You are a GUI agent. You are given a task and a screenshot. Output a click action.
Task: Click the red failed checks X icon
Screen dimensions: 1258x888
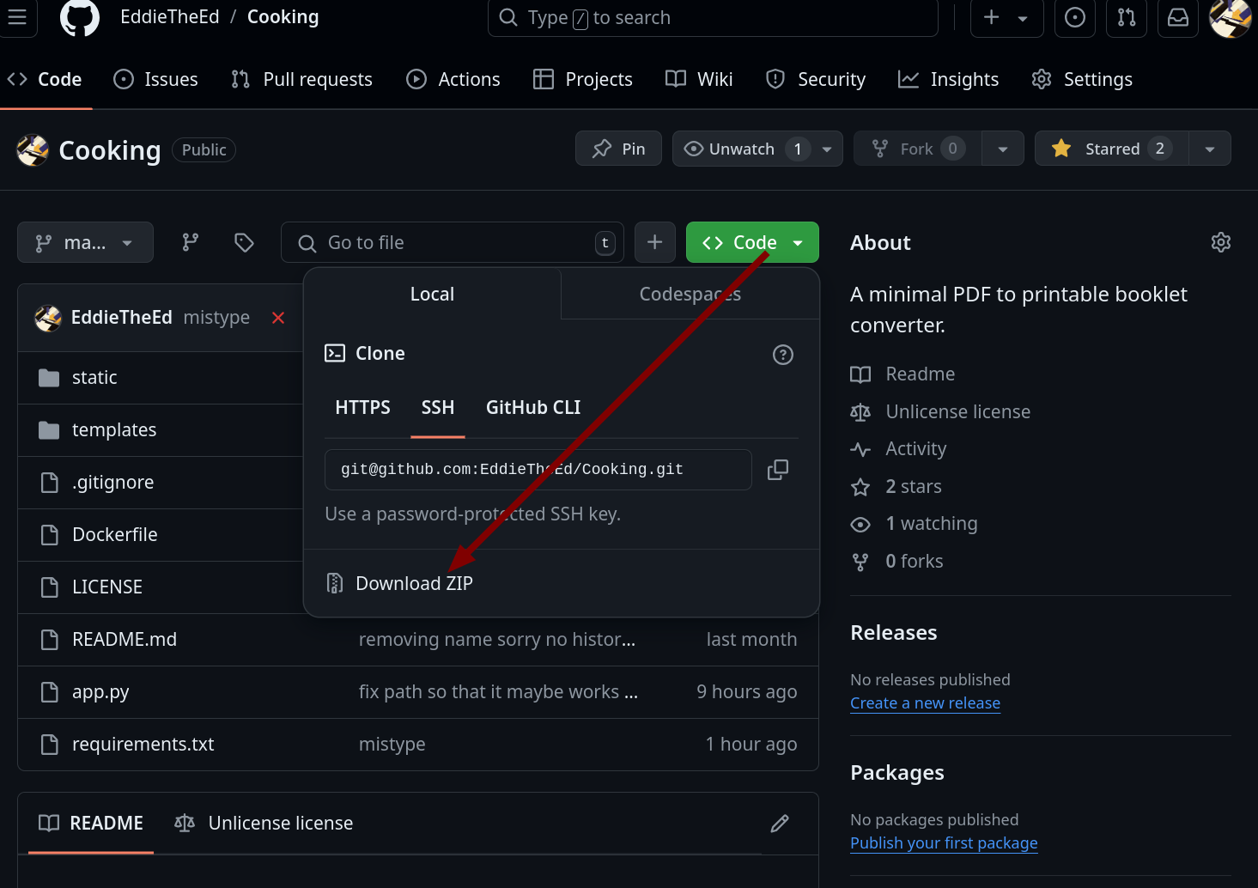click(278, 318)
